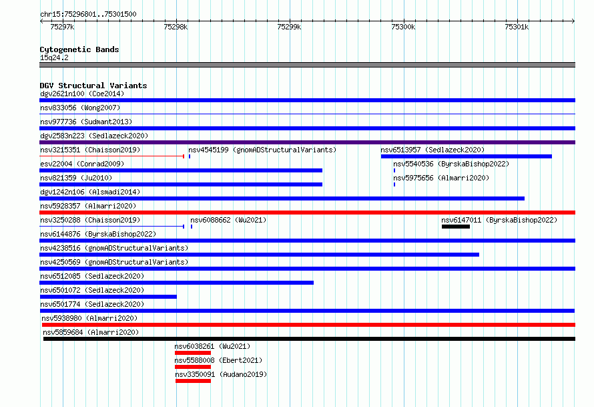Click the 75301k ruler label
The width and height of the screenshot is (594, 407).
click(517, 27)
